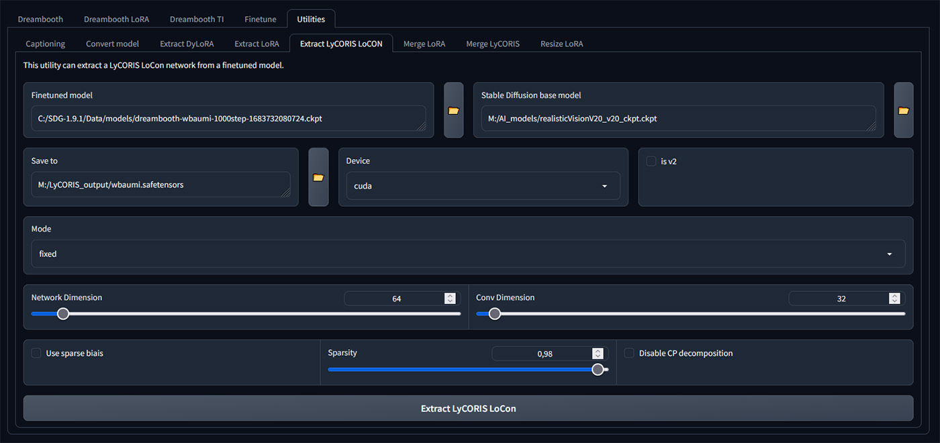Click folder icon beside Stable Diffusion base model

click(903, 111)
